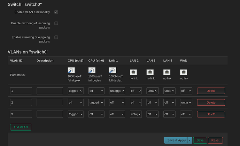240x146 pixels.
Task: Click the Description column header
Action: [45, 60]
